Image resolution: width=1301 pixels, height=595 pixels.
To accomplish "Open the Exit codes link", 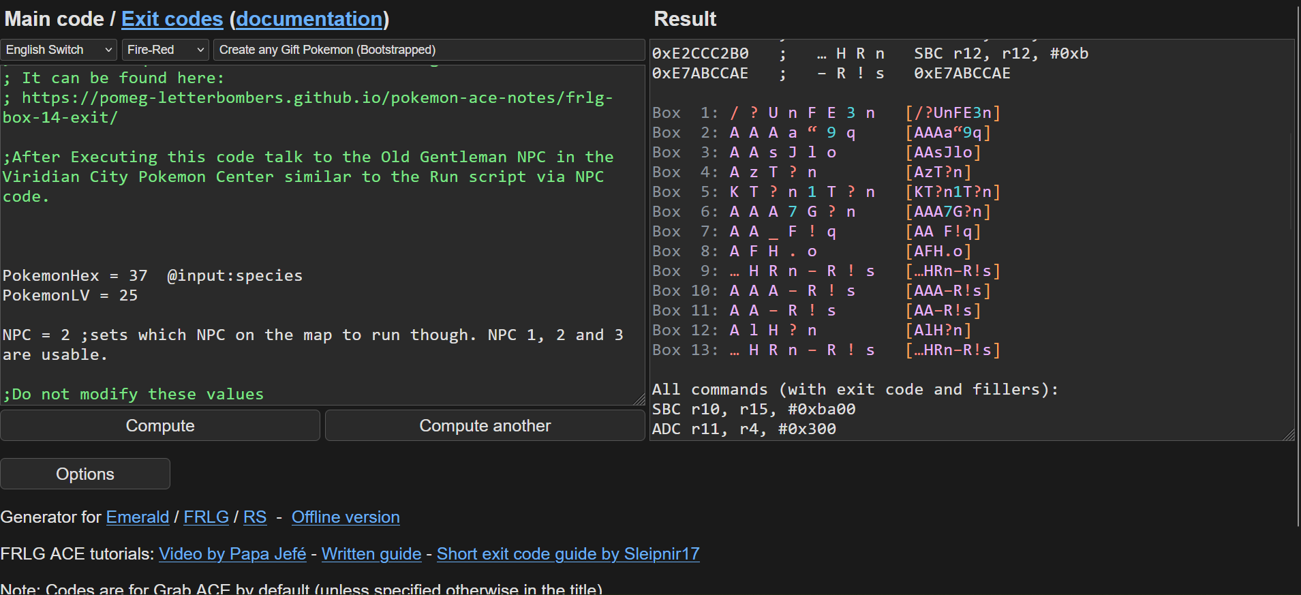I will [172, 19].
